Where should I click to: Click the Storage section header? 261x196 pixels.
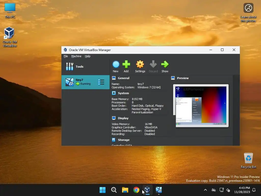coord(124,140)
